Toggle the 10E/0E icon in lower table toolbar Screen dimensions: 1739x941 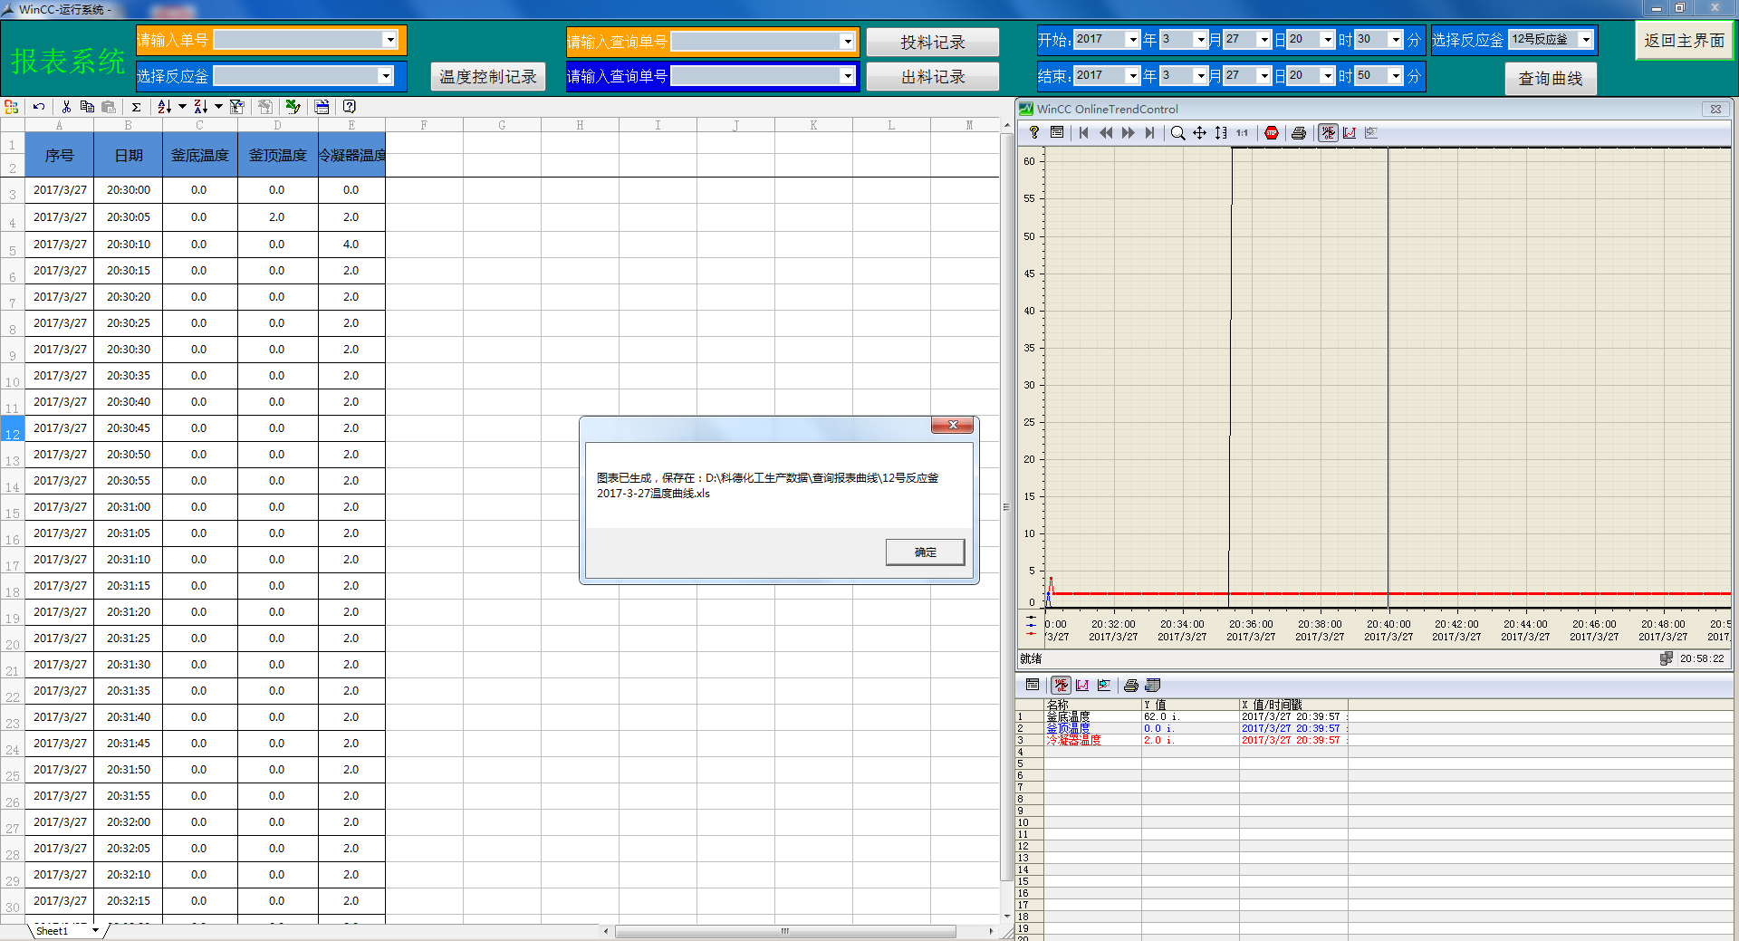point(1061,686)
